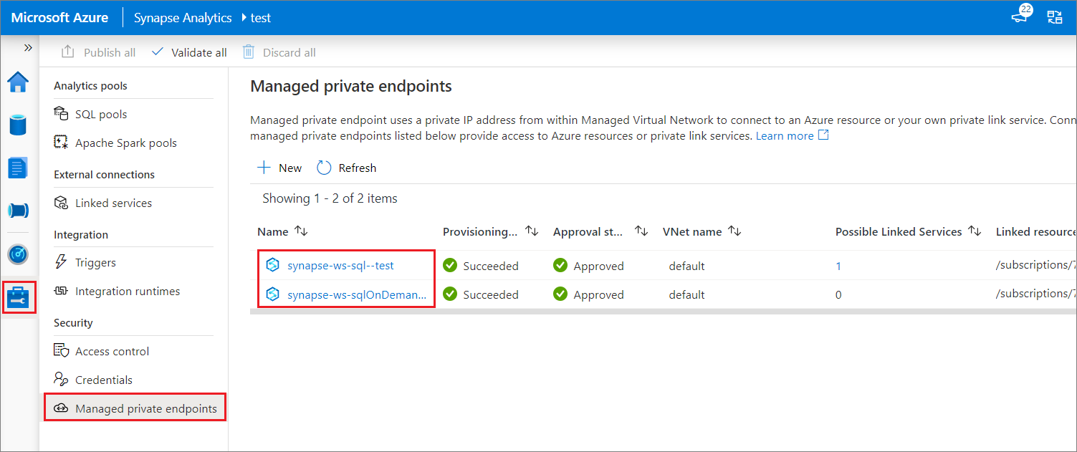This screenshot has height=452, width=1077.
Task: Open the Develop hub icon
Action: coord(17,168)
